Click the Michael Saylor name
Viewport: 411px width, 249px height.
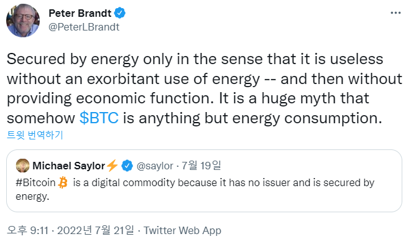pyautogui.click(x=68, y=166)
